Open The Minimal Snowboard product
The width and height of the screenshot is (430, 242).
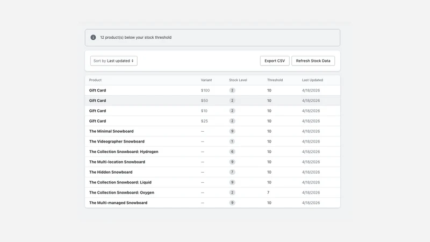pos(111,131)
